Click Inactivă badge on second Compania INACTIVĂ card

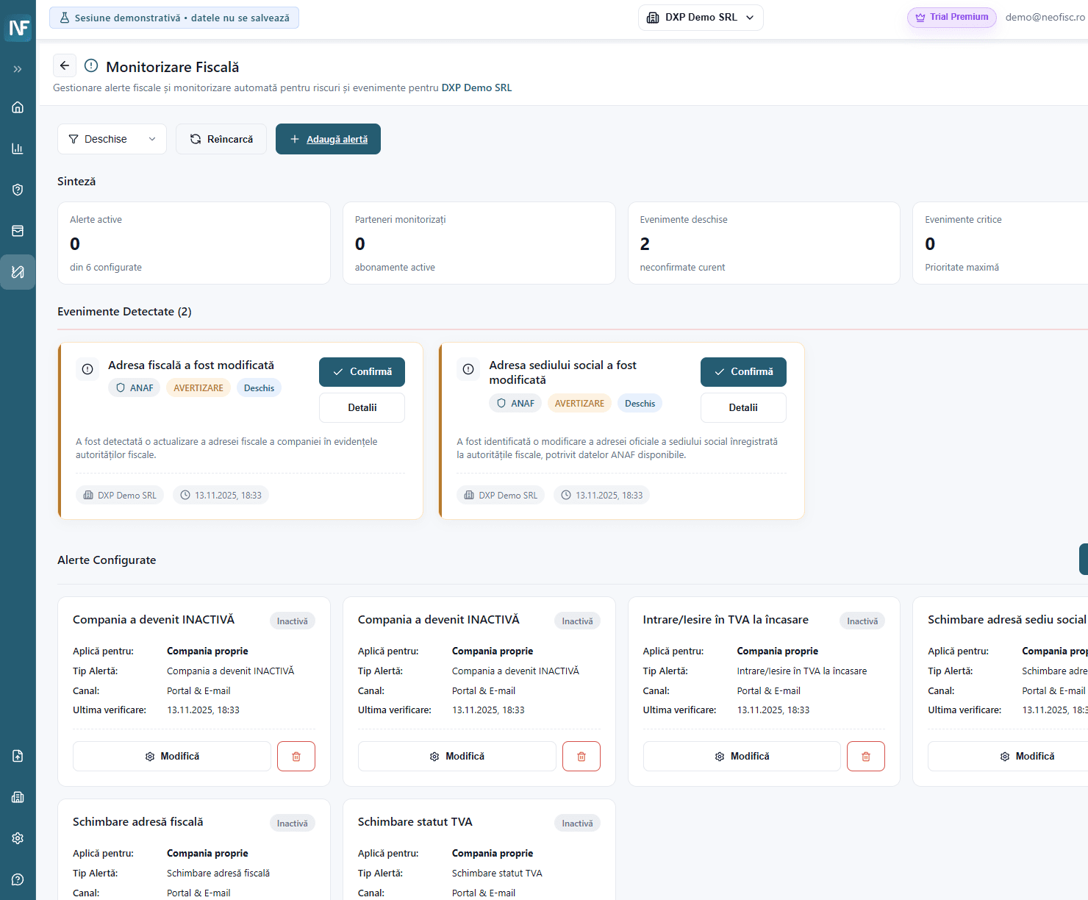(577, 621)
